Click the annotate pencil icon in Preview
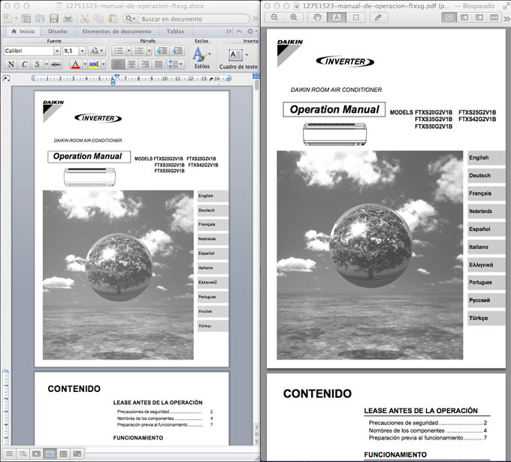The image size is (511, 462). 378,17
